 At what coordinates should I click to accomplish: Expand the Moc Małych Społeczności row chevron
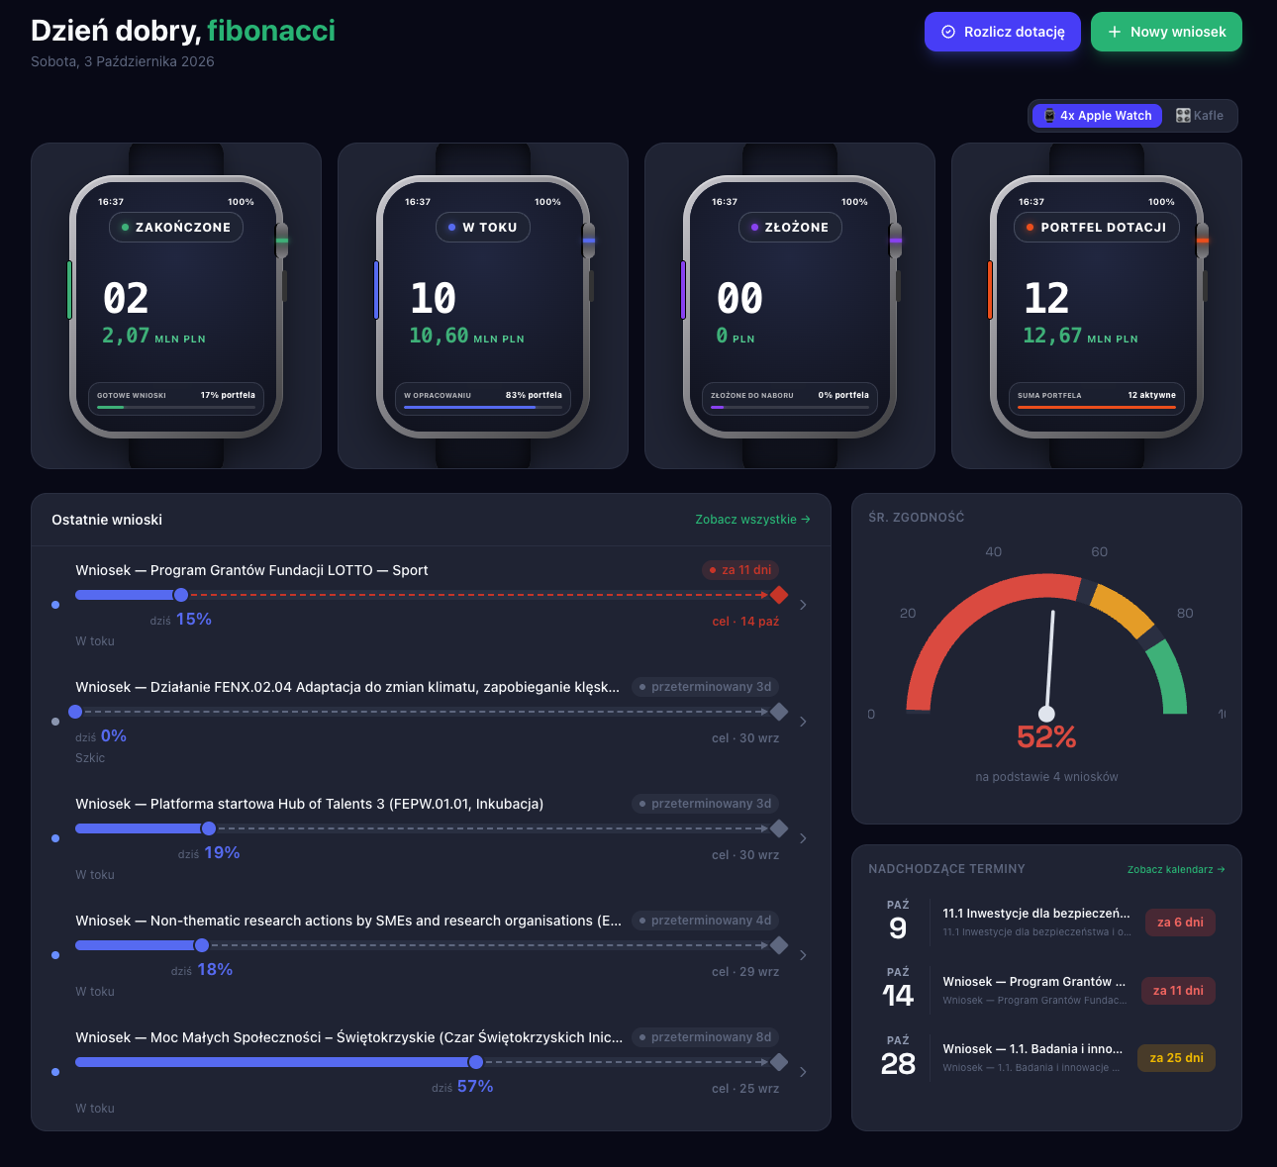click(x=803, y=1072)
